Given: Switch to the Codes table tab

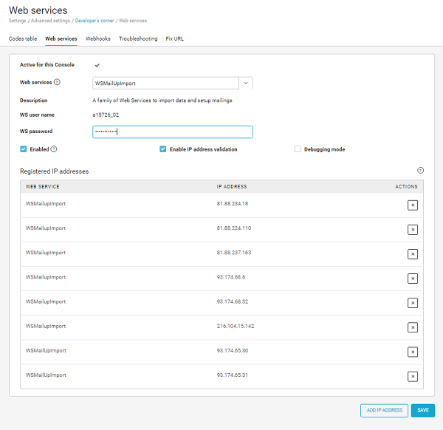Looking at the screenshot, I should pyautogui.click(x=23, y=38).
